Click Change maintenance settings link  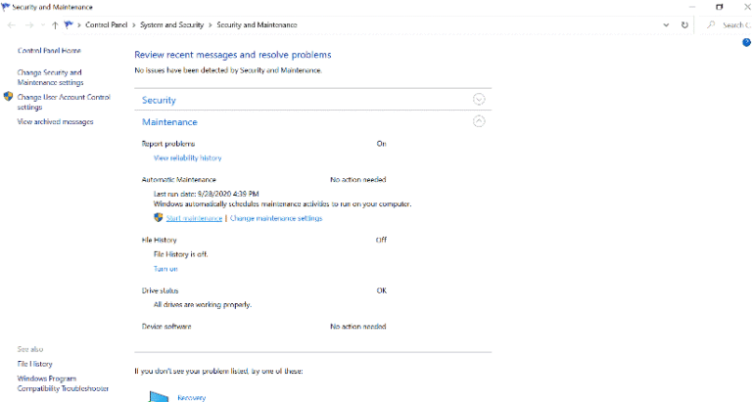[x=275, y=218]
